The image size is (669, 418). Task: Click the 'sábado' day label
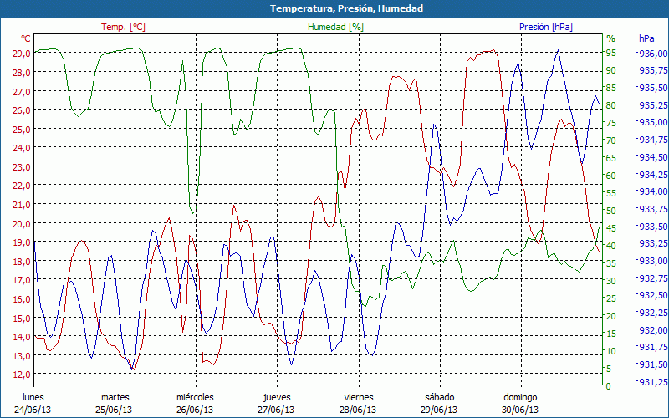click(440, 397)
